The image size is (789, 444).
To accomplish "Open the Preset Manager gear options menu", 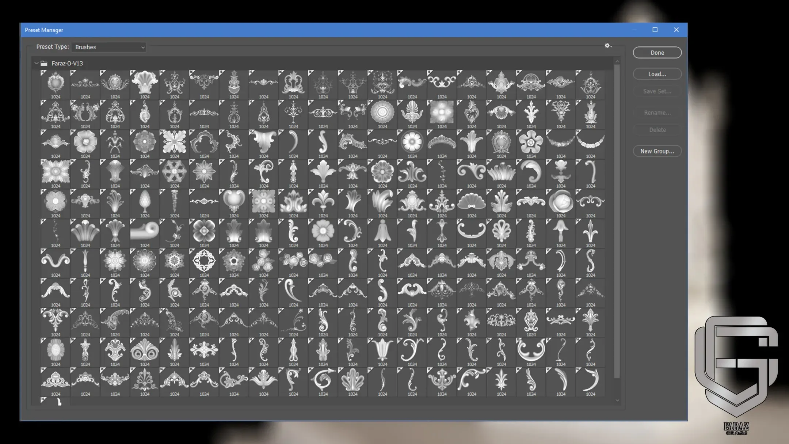I will (x=607, y=46).
